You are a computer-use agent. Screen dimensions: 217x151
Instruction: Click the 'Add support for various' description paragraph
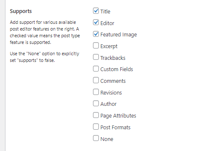coord(45,32)
